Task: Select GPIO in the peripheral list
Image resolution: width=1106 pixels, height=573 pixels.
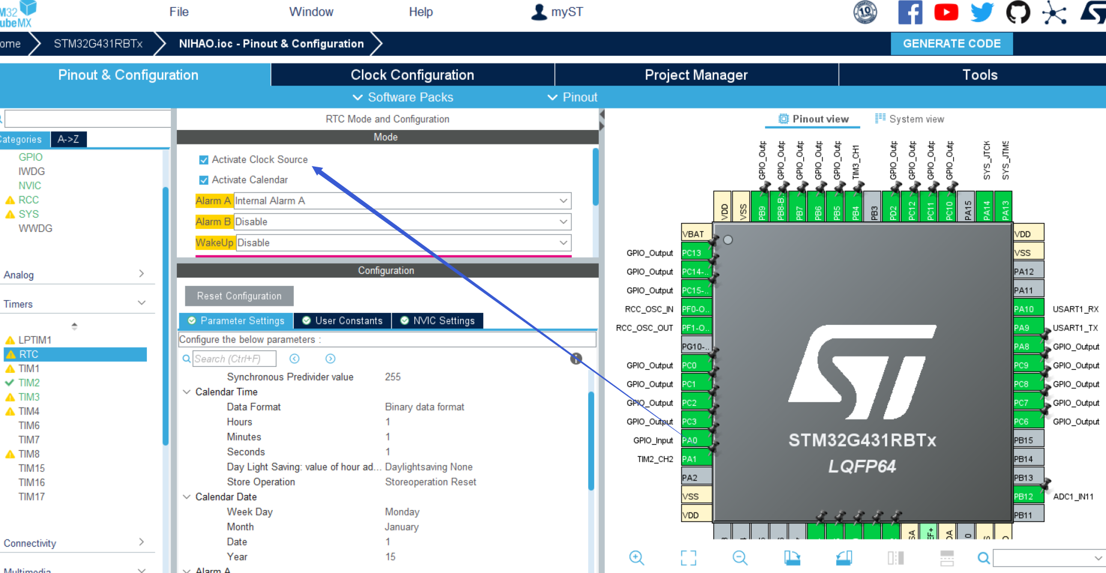Action: click(x=30, y=157)
